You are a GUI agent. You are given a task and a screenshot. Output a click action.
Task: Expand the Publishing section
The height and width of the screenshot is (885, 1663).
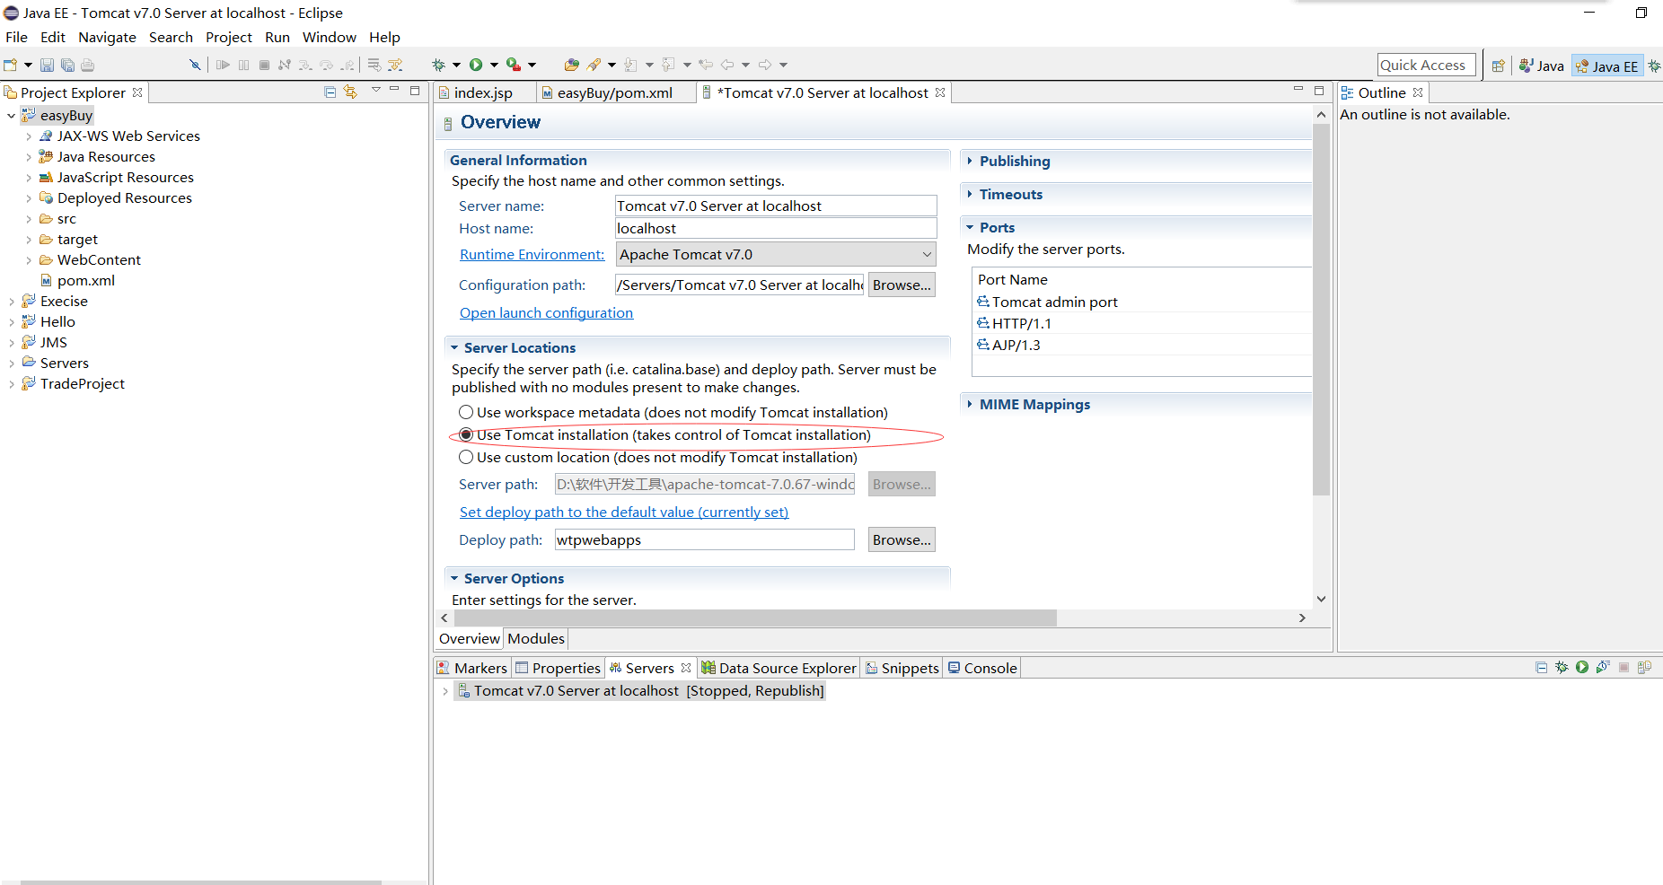pyautogui.click(x=970, y=161)
